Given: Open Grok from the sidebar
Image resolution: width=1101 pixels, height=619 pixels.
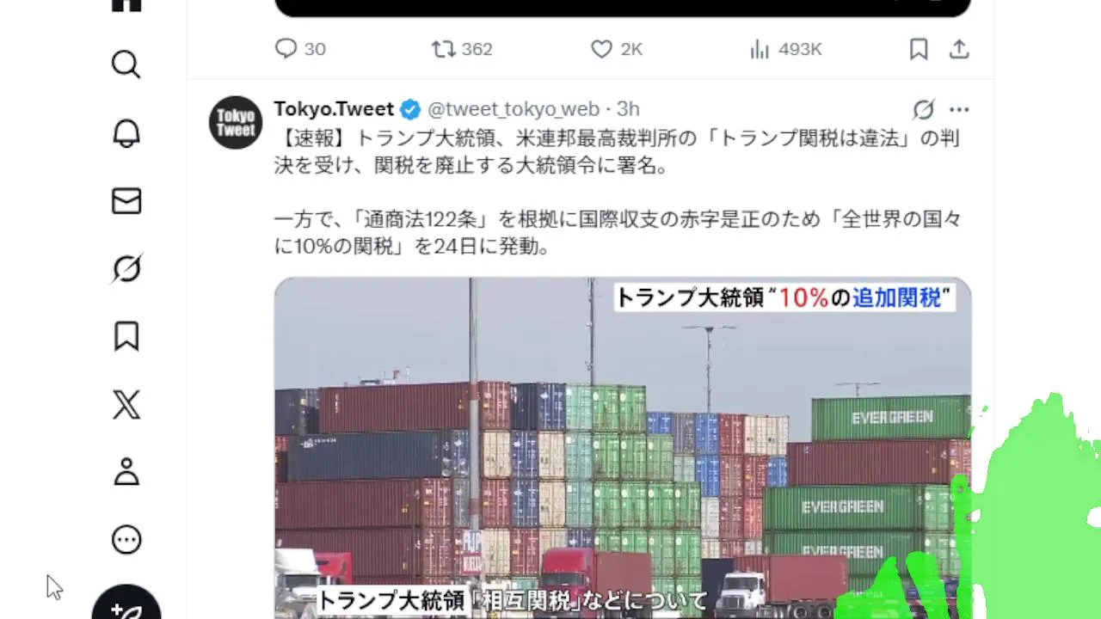Looking at the screenshot, I should (126, 269).
